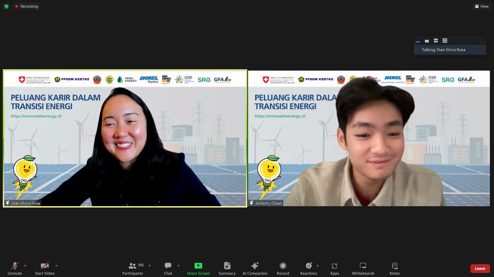Open the meeting Summary

tap(227, 268)
